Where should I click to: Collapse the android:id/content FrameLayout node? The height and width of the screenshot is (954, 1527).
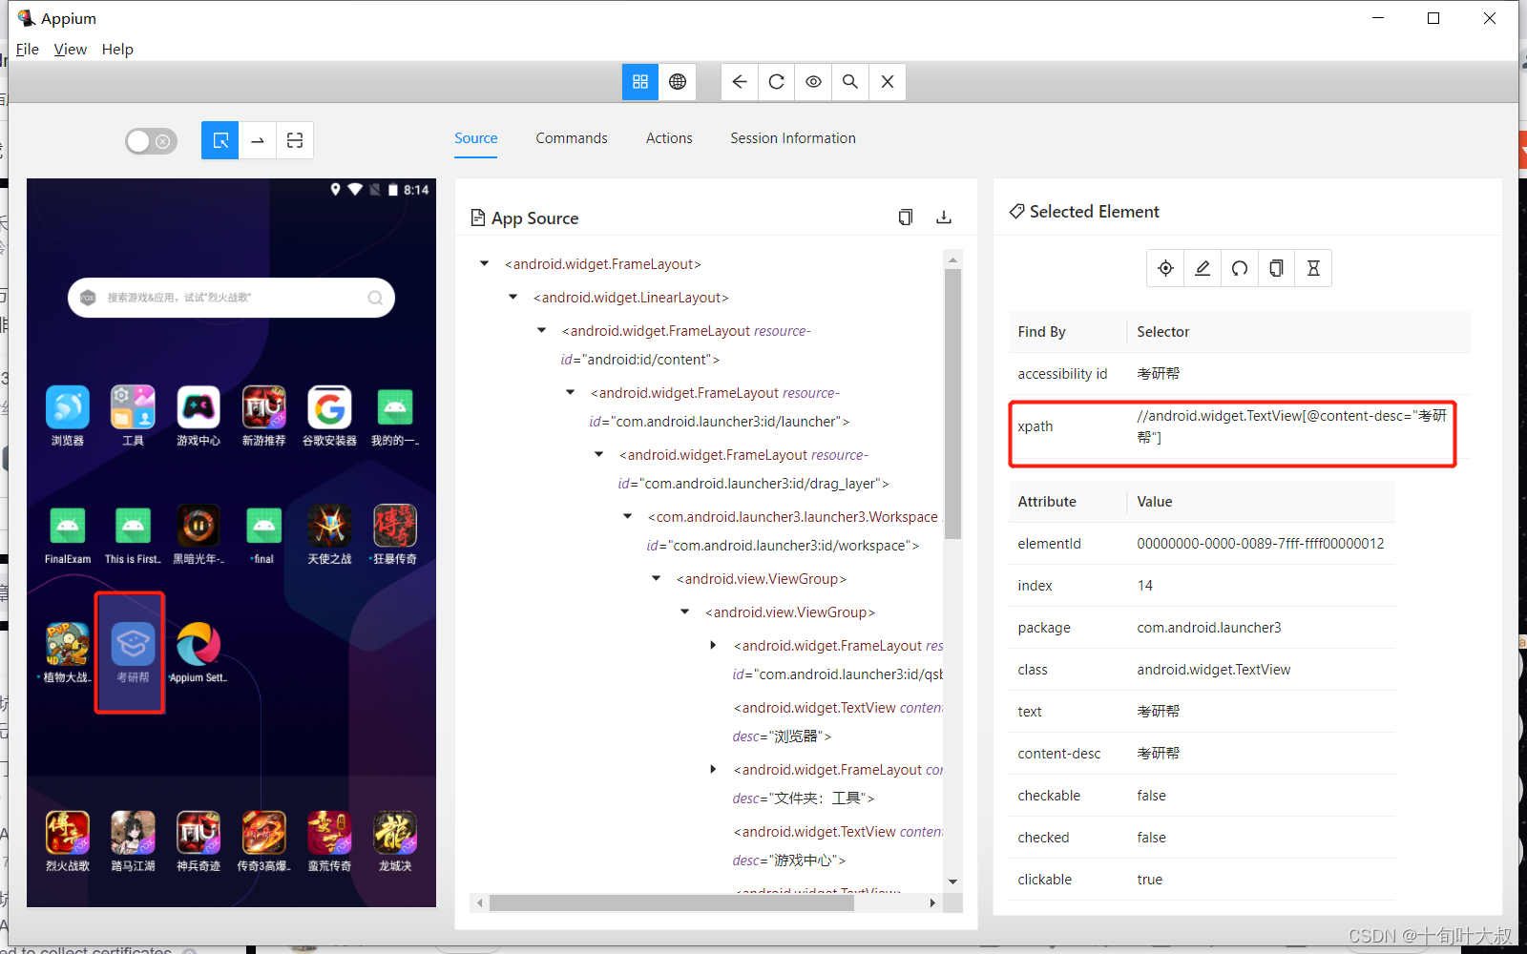(541, 331)
